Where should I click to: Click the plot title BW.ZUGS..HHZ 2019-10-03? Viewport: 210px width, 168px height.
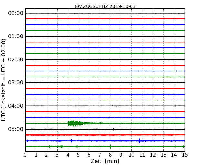pos(105,6)
